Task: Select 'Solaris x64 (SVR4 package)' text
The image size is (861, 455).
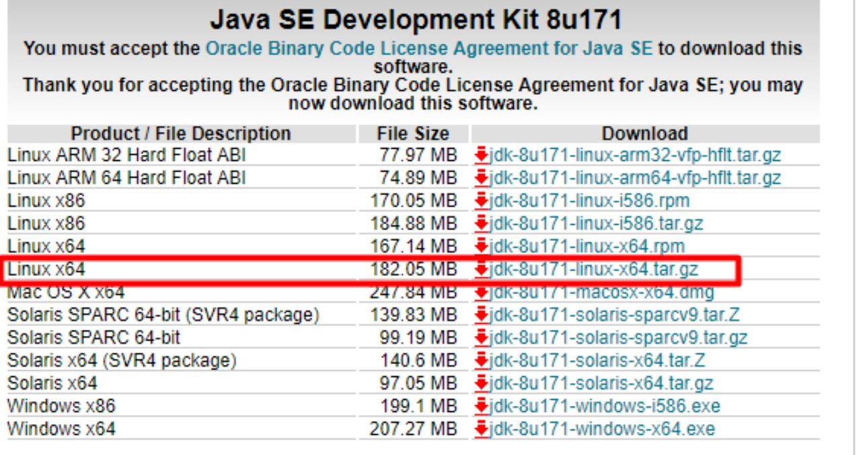Action: click(x=122, y=361)
